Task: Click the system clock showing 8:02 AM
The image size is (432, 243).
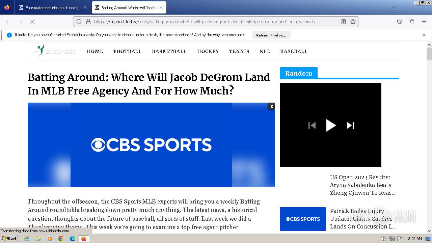Action: pyautogui.click(x=415, y=239)
